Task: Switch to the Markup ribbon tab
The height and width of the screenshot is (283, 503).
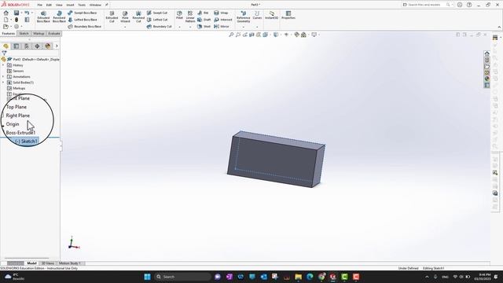Action: click(39, 33)
